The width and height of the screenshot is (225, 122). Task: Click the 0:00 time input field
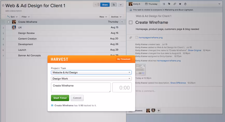pos(122,87)
